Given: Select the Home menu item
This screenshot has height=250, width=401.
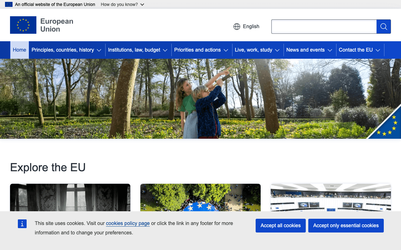Looking at the screenshot, I should point(19,50).
